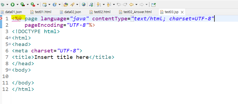
Task: Click the Next Edit Location icon
Action: tap(125, 5)
